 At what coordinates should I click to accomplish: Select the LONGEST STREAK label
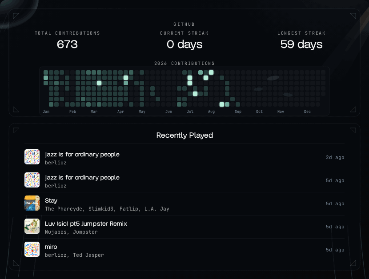coord(301,33)
